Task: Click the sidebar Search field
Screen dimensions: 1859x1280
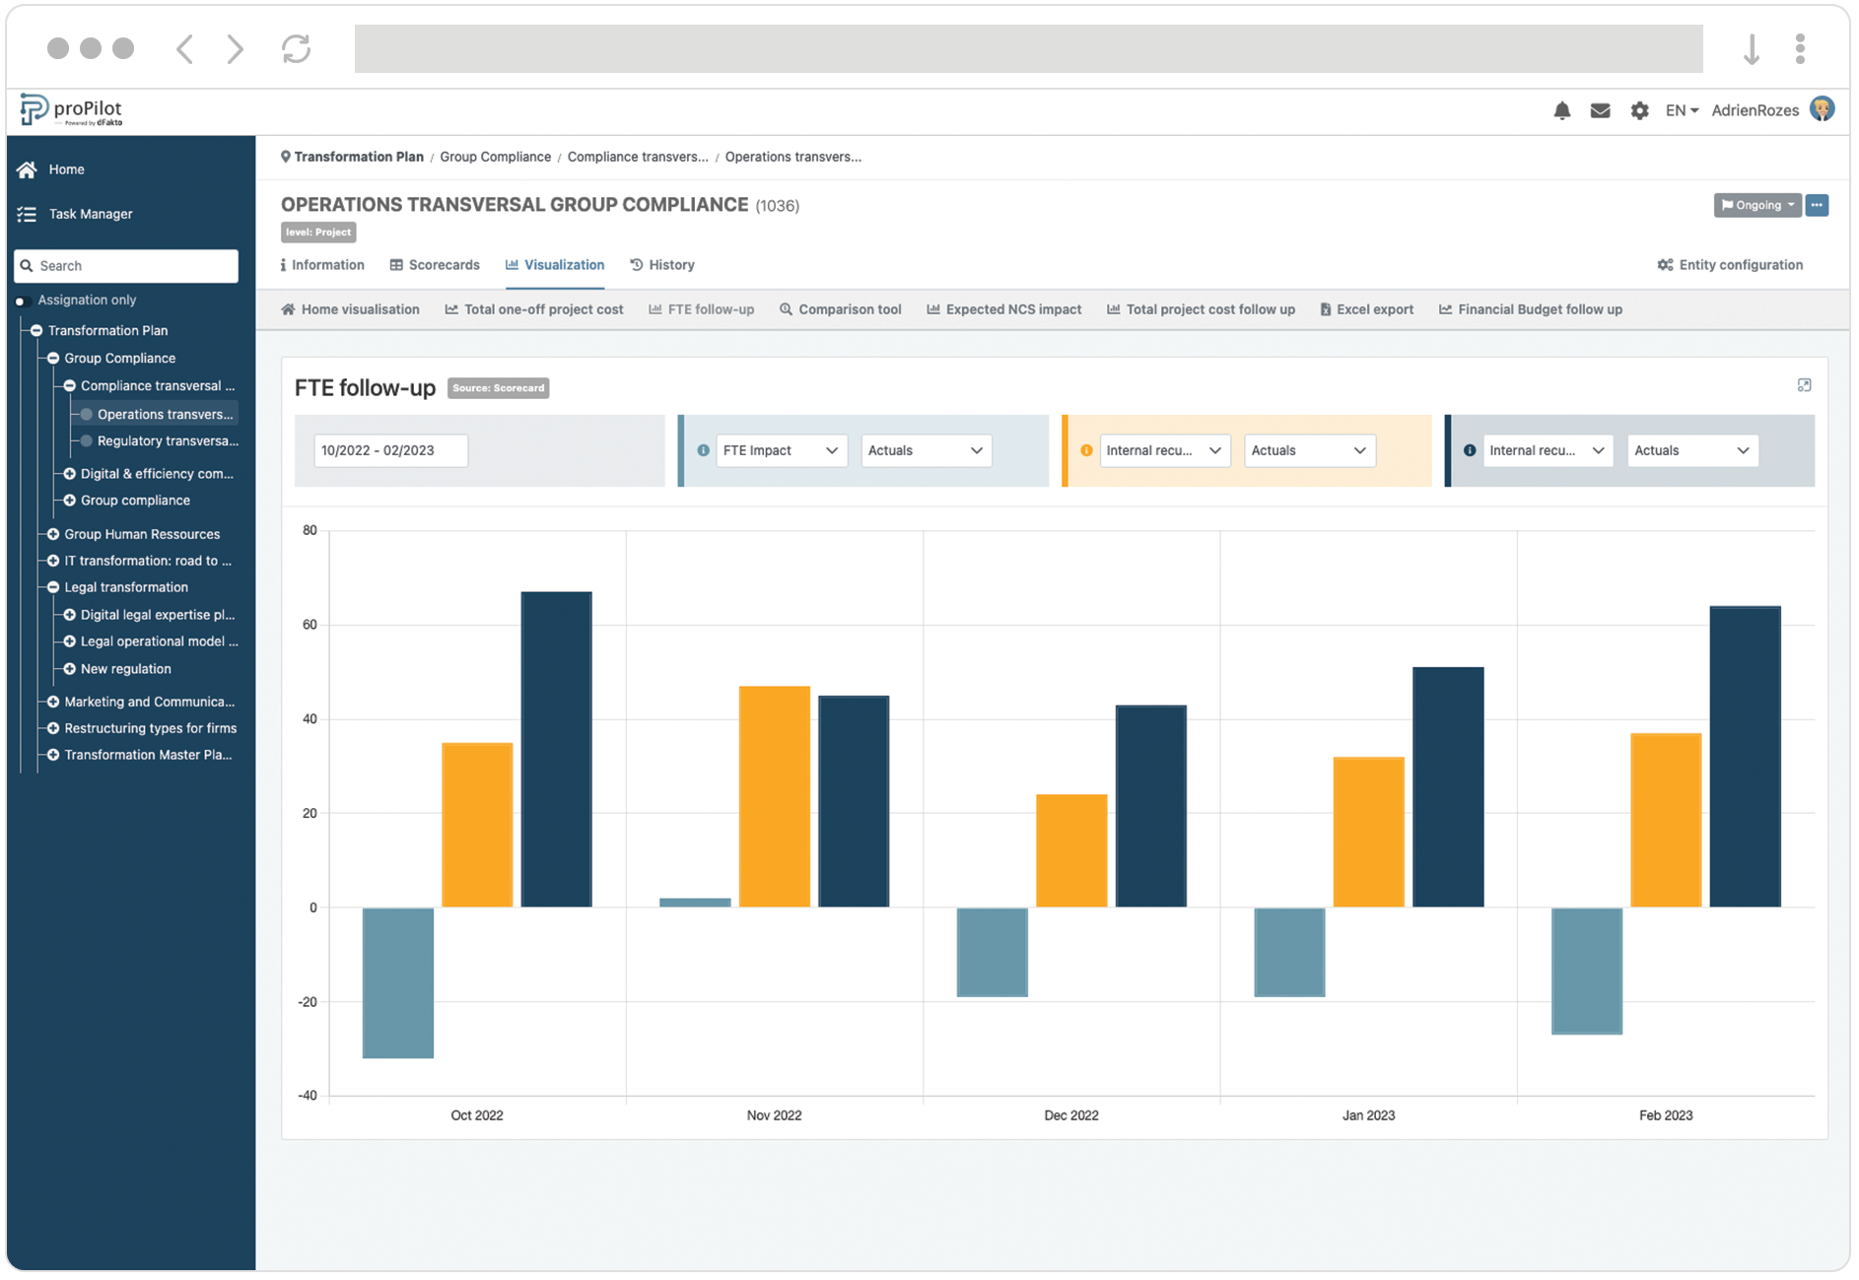Action: (125, 265)
